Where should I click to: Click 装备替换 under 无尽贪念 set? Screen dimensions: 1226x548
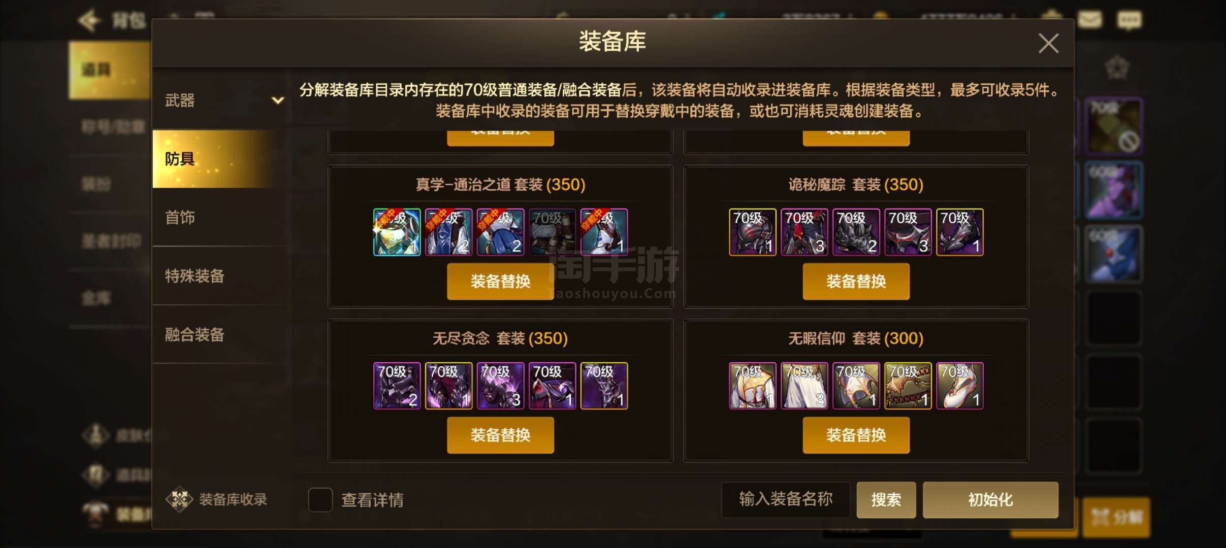[x=500, y=435]
